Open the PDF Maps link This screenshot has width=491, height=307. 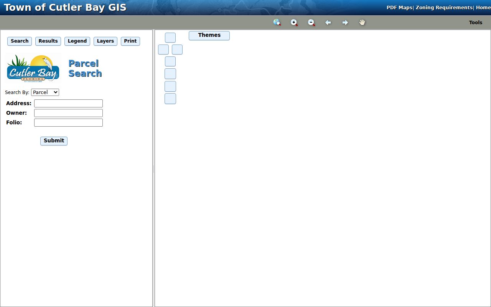pos(399,8)
